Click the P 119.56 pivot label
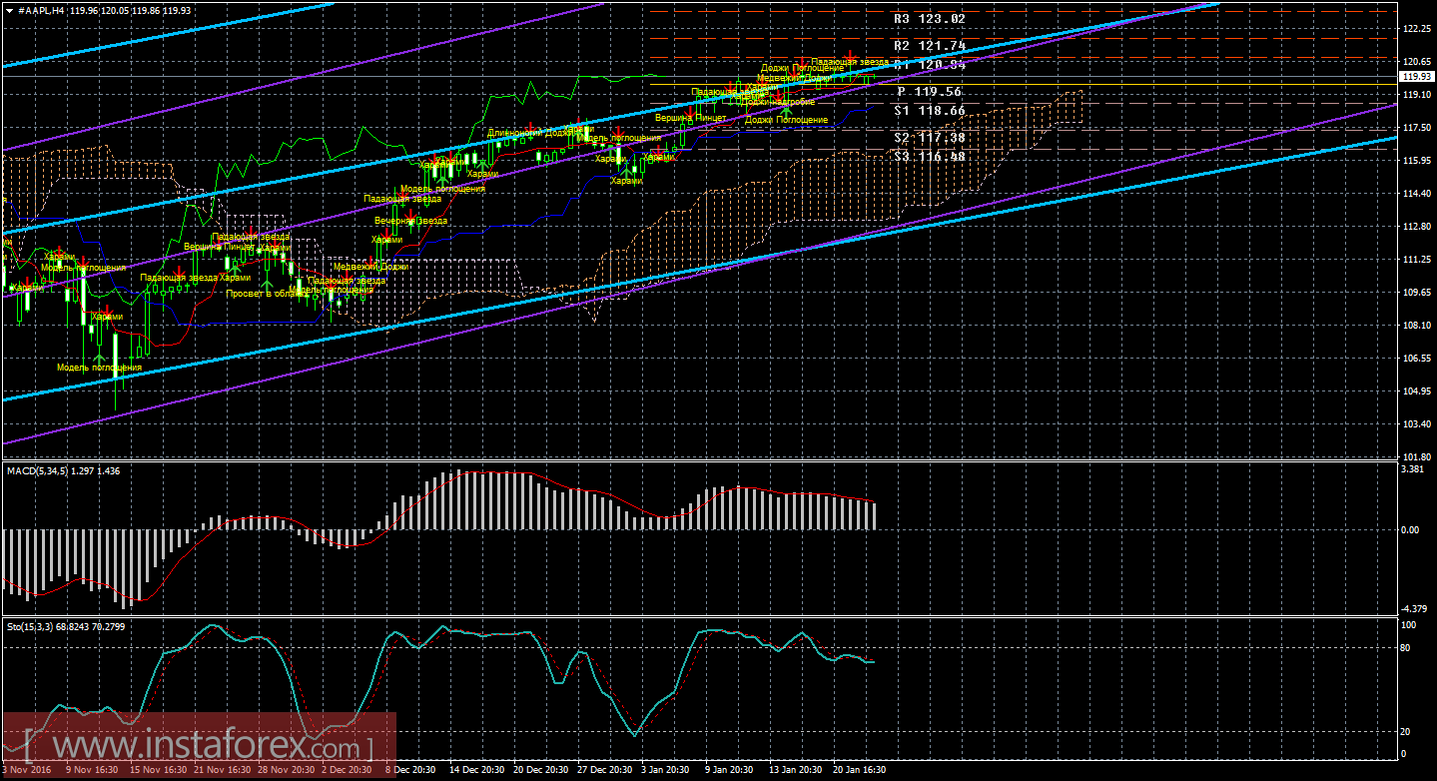Viewport: 1437px width, 781px height. pyautogui.click(x=929, y=91)
